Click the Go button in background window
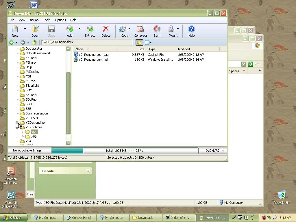Screen dimensions: 296x222 click(253, 64)
